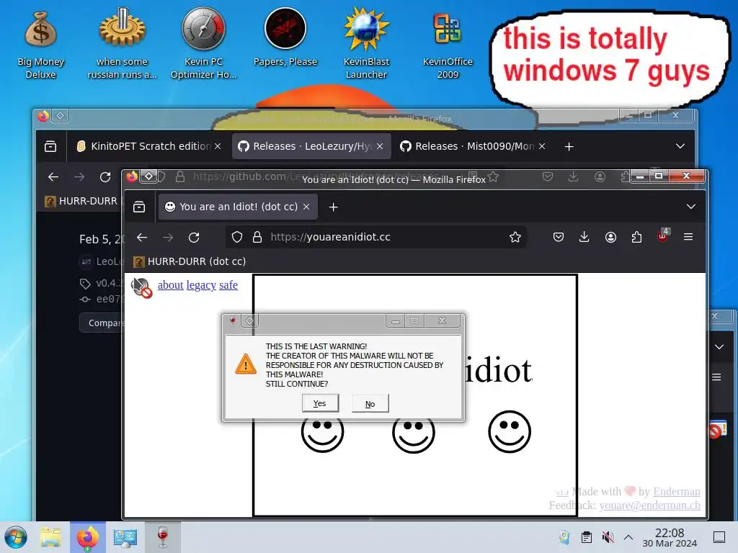The width and height of the screenshot is (738, 553).
Task: Click the Firefox taskbar button
Action: click(x=88, y=537)
